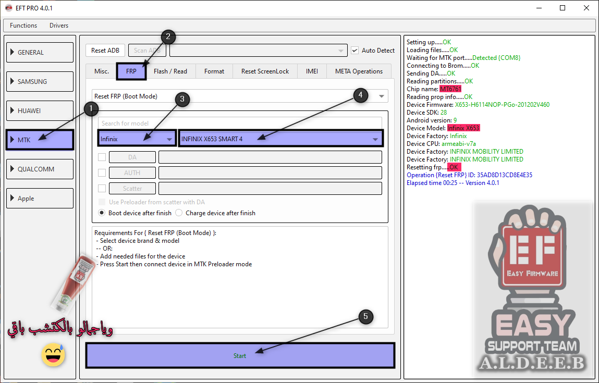Enable the Scatter file checkbox
The height and width of the screenshot is (383, 599).
pos(102,188)
